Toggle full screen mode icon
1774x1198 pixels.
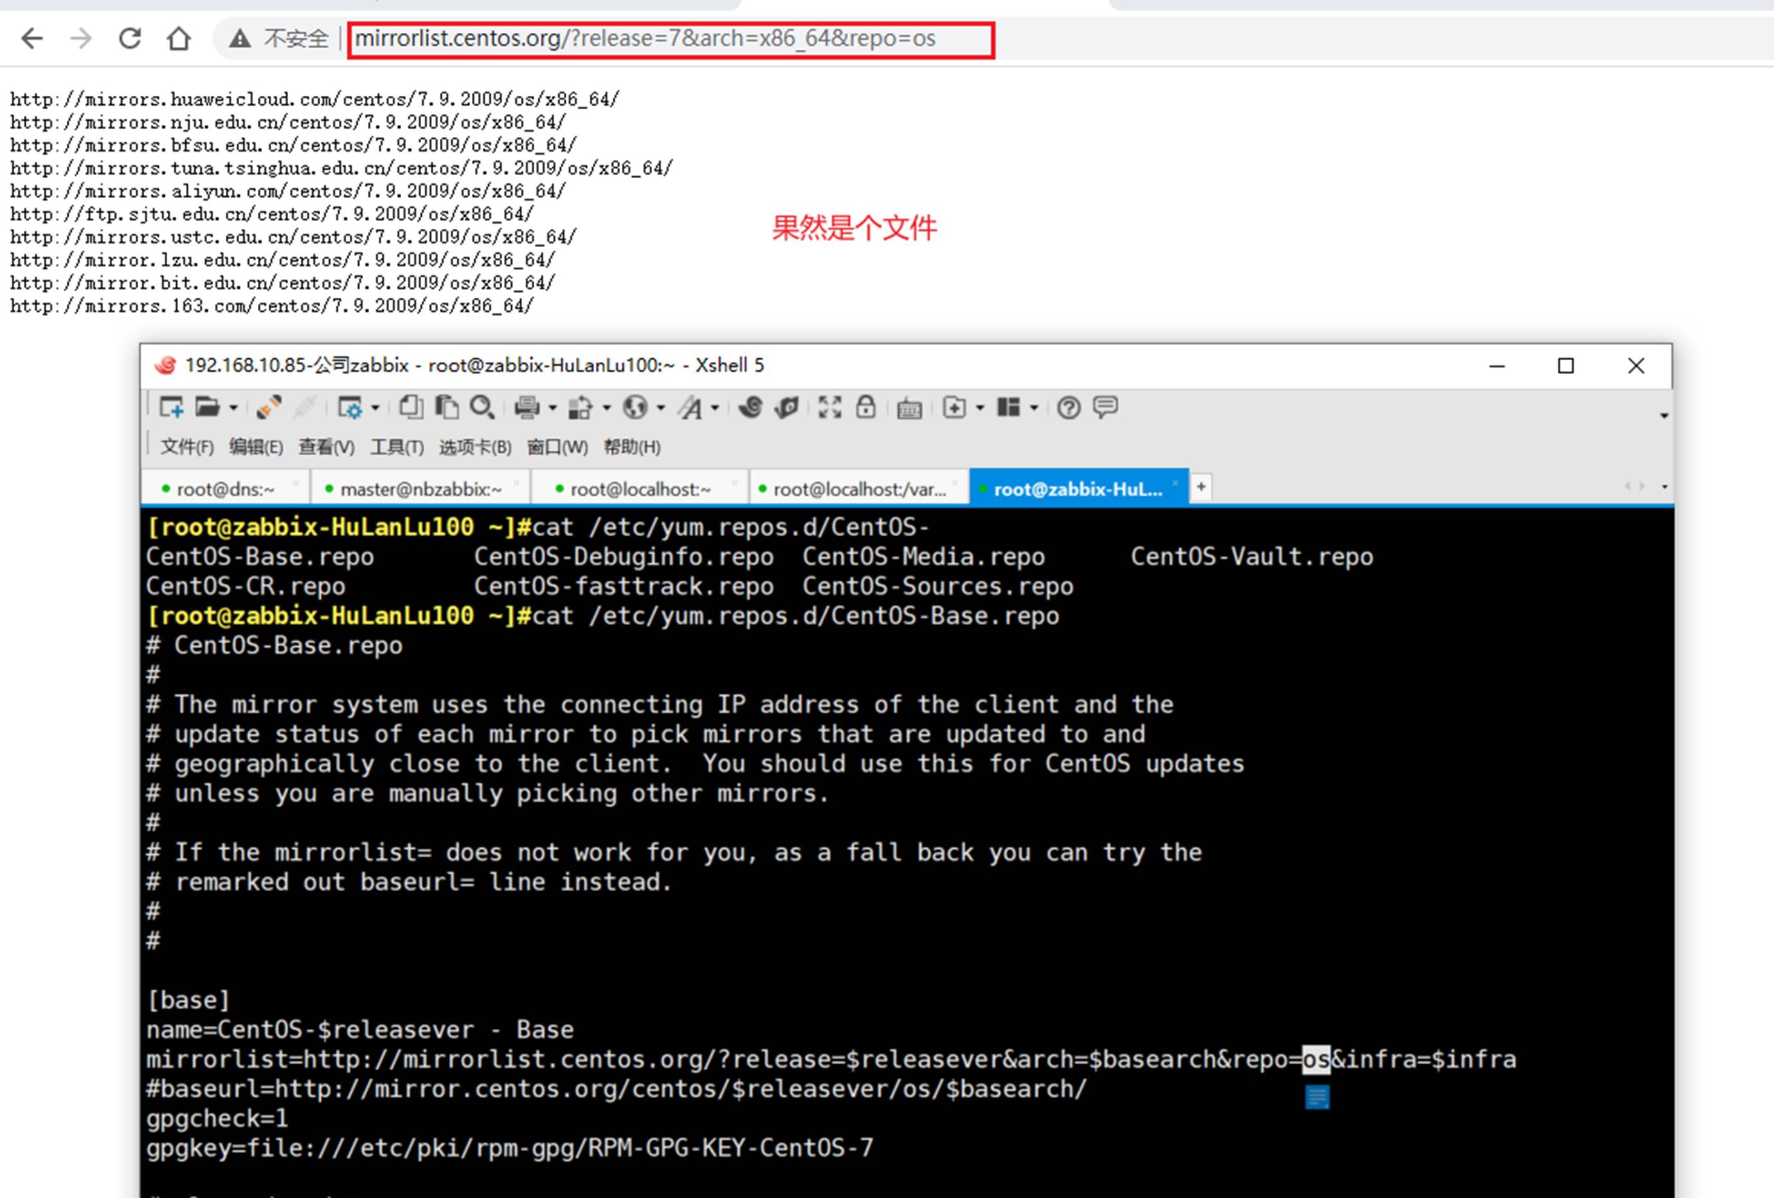(829, 408)
